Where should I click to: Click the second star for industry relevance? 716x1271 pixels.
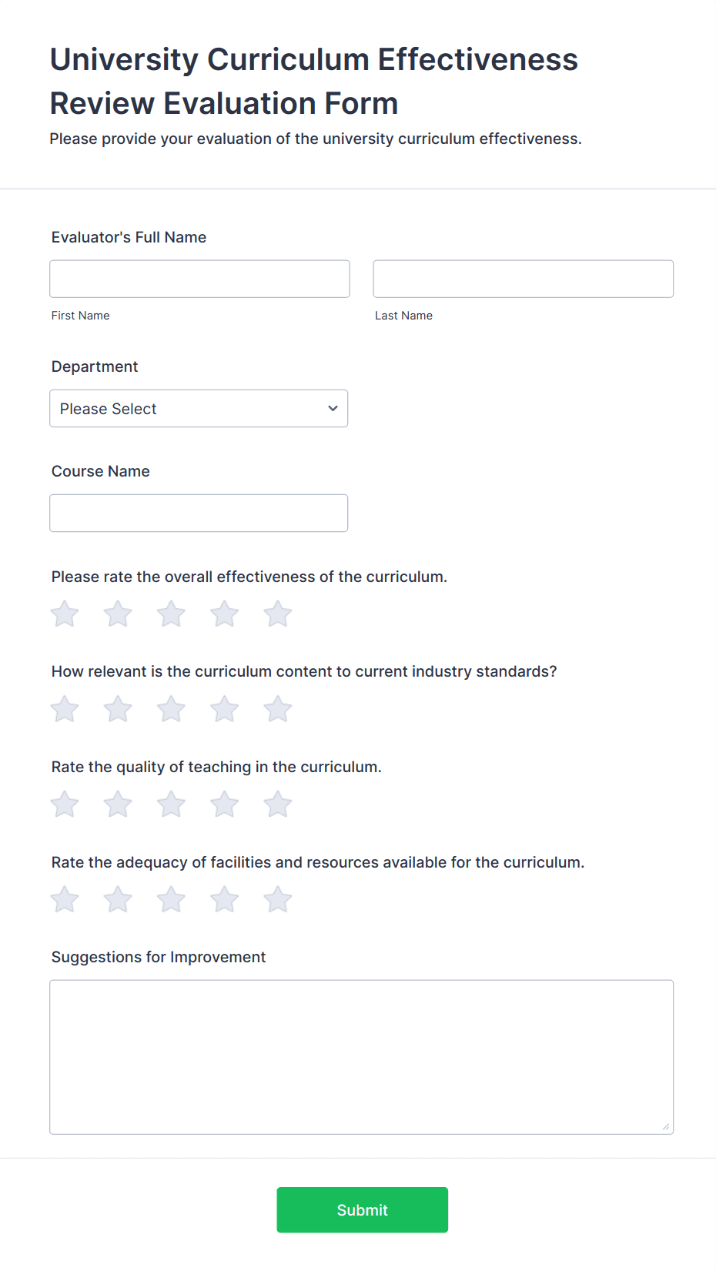(x=118, y=709)
